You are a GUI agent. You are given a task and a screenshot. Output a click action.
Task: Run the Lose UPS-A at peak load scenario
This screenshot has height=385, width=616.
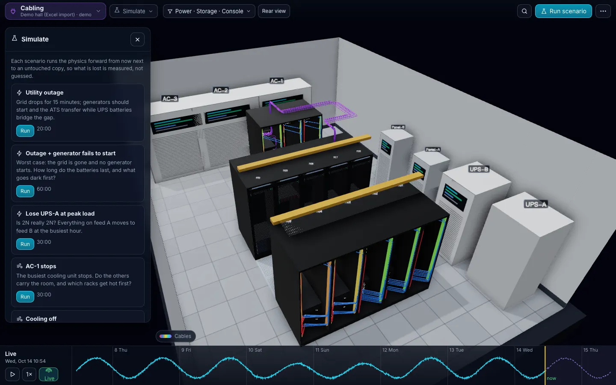pyautogui.click(x=25, y=244)
